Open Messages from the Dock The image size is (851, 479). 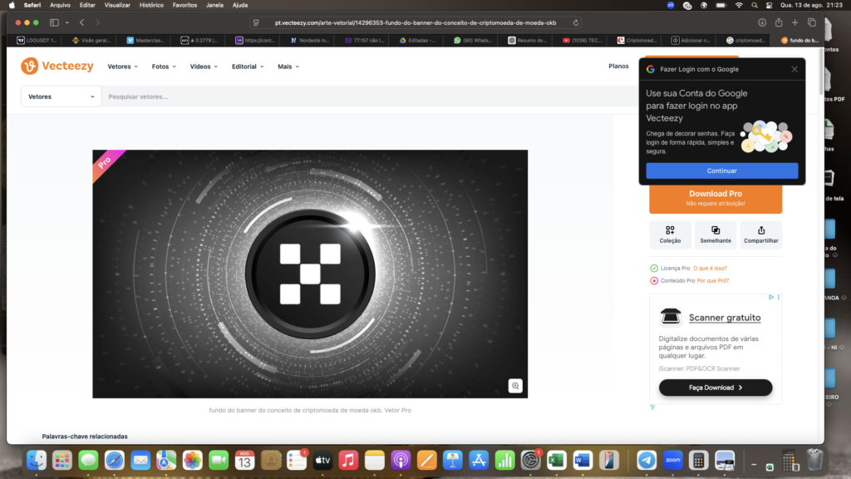(88, 461)
